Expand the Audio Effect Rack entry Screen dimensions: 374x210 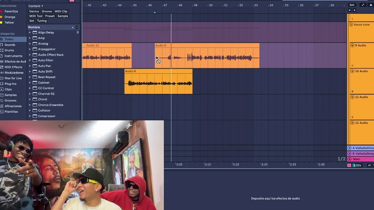[x=30, y=55]
